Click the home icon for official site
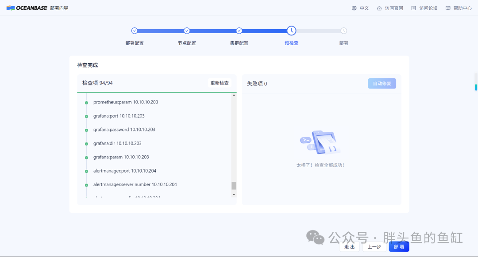Image resolution: width=478 pixels, height=257 pixels. [379, 8]
